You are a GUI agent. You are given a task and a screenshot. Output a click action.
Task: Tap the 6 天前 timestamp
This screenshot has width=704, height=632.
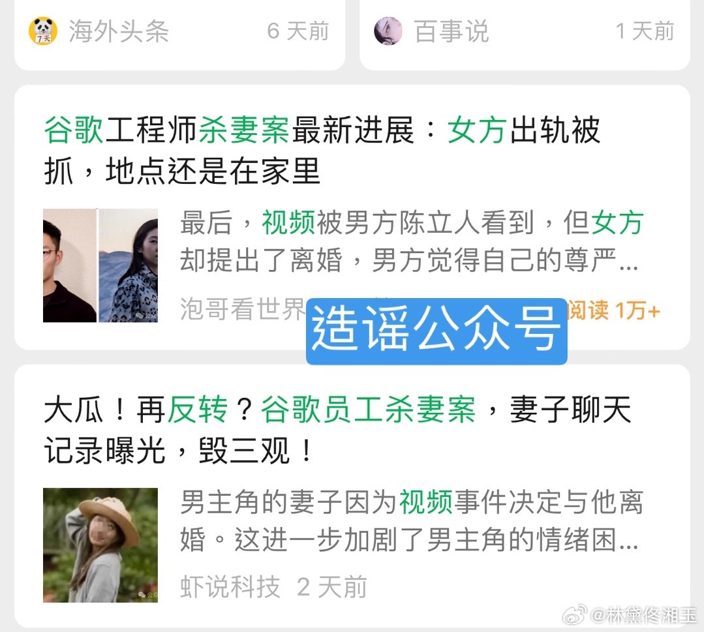tap(298, 31)
